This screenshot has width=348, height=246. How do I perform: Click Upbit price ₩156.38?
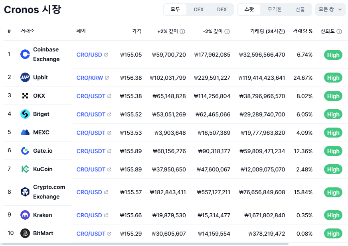click(131, 78)
